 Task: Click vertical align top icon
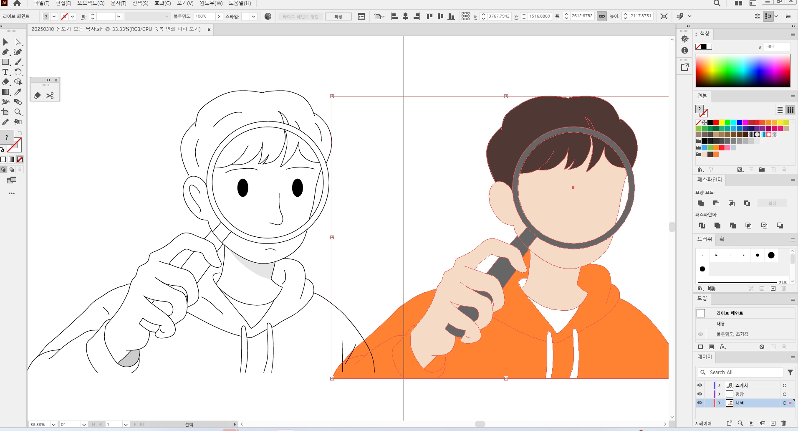point(429,16)
